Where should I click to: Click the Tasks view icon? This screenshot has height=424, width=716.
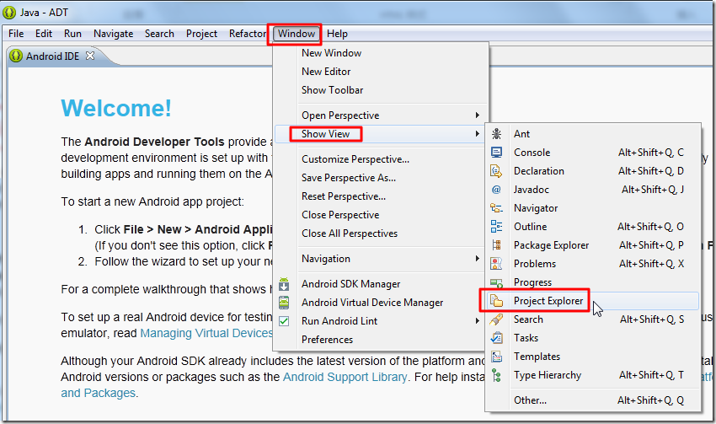pyautogui.click(x=496, y=338)
